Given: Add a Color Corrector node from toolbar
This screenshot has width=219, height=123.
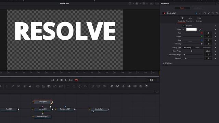Looking at the screenshot, I should (7, 86).
